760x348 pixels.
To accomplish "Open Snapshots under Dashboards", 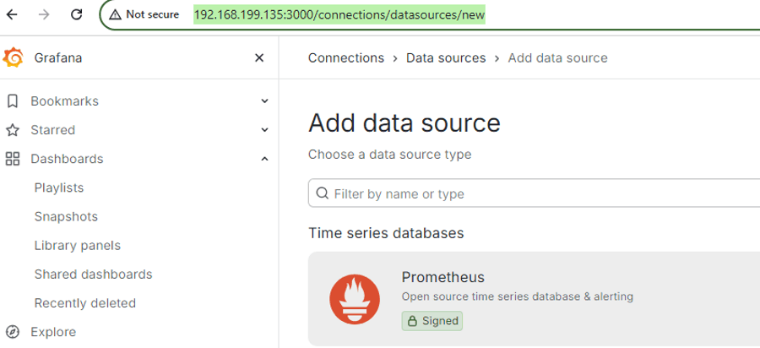I will 66,216.
